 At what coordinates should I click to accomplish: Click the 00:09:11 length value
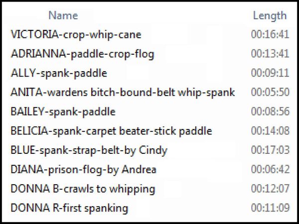270,73
